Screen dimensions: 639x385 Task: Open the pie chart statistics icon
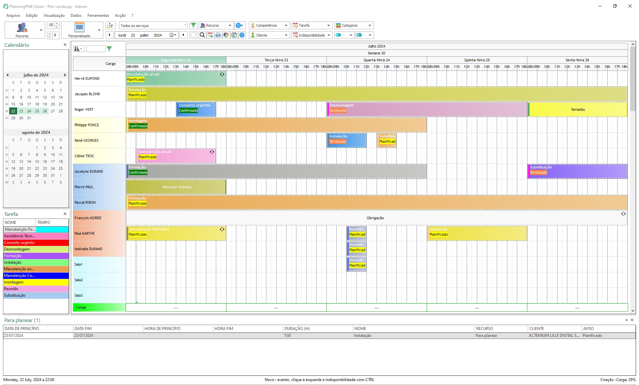tap(226, 35)
